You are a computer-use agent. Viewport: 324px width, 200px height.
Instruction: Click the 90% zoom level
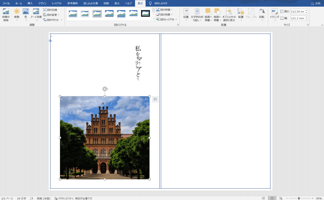point(319,198)
